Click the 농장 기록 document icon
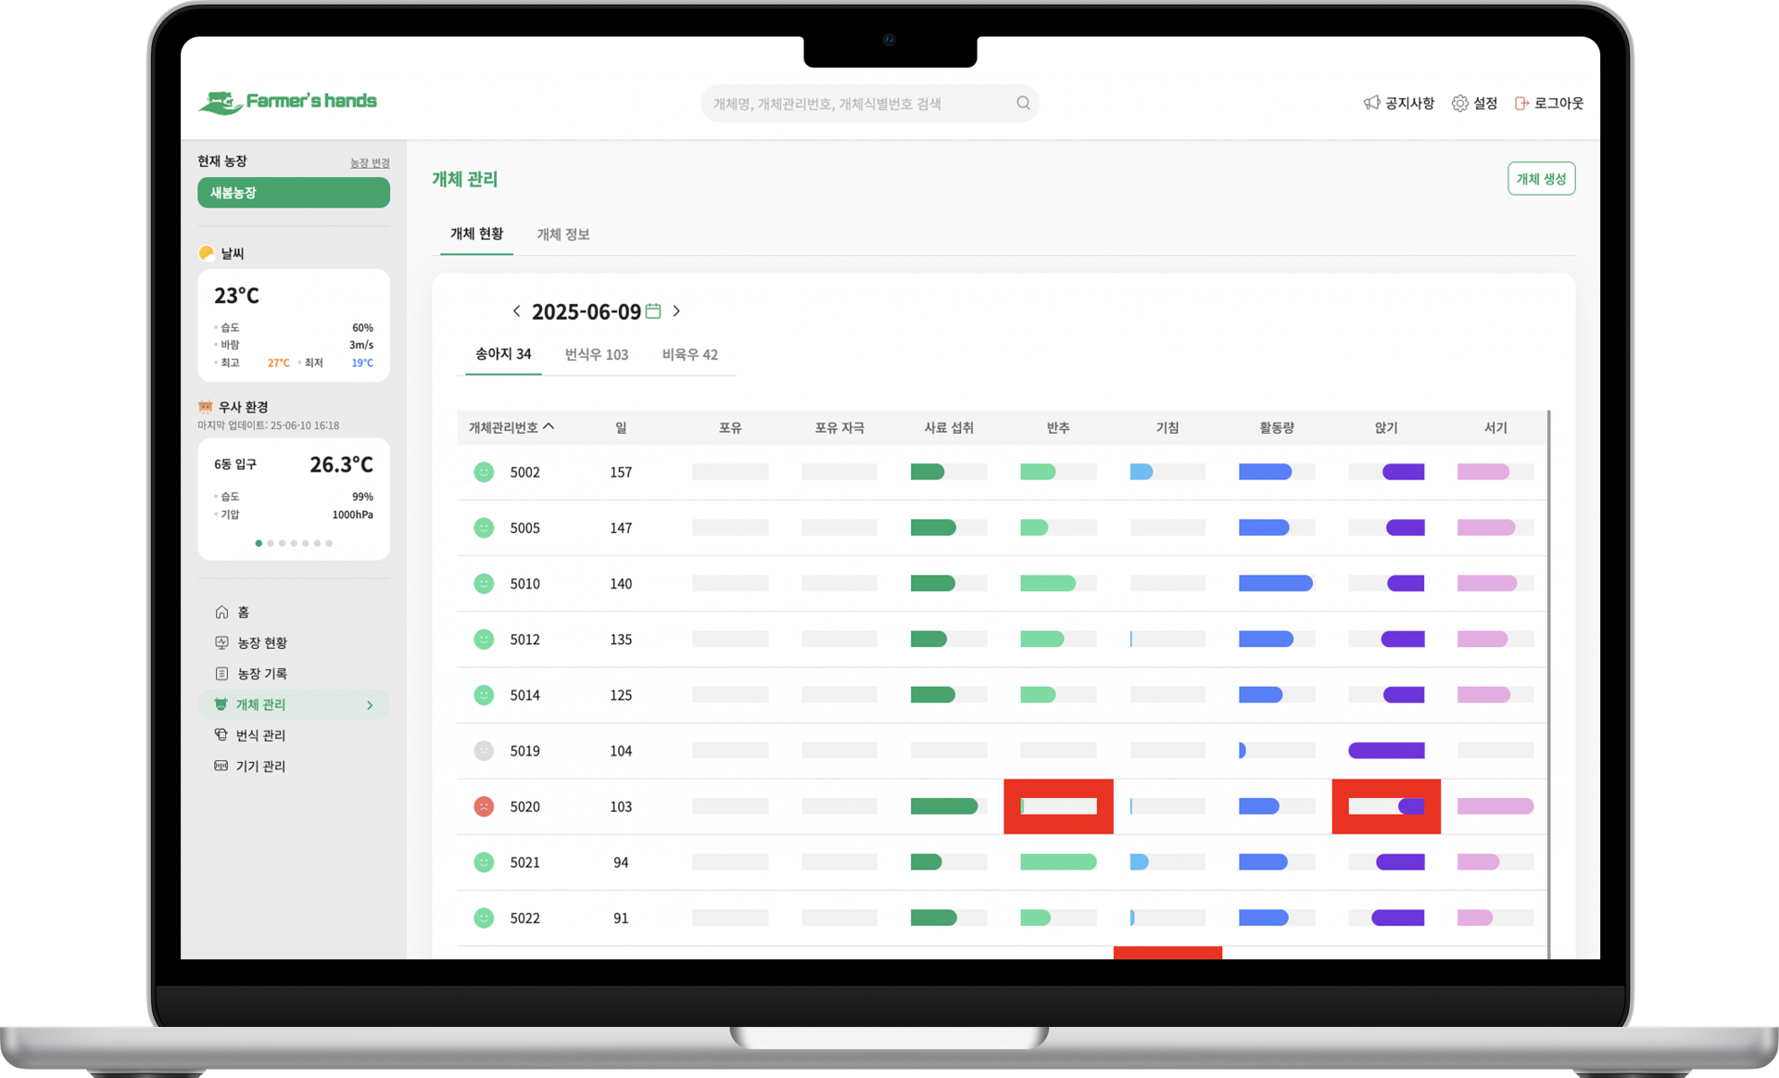 [221, 673]
